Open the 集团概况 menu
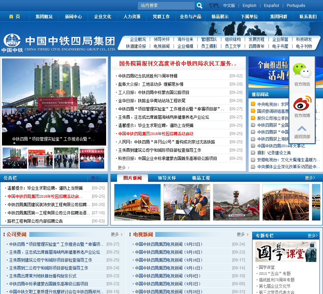 coord(44,16)
